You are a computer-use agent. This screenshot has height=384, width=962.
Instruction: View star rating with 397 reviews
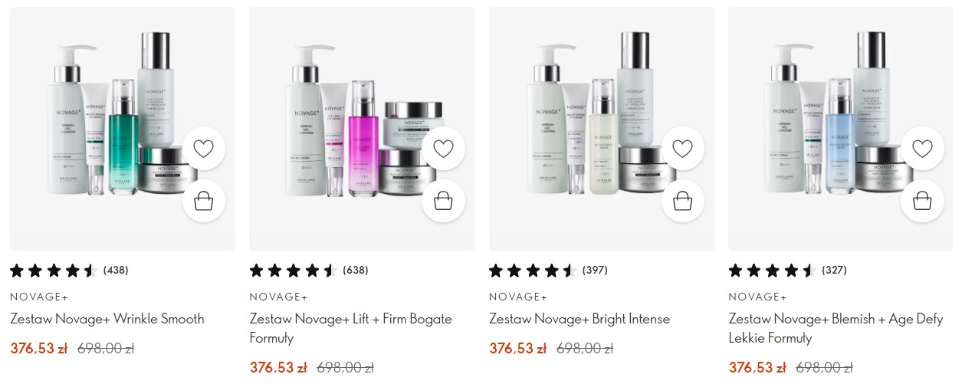click(548, 270)
